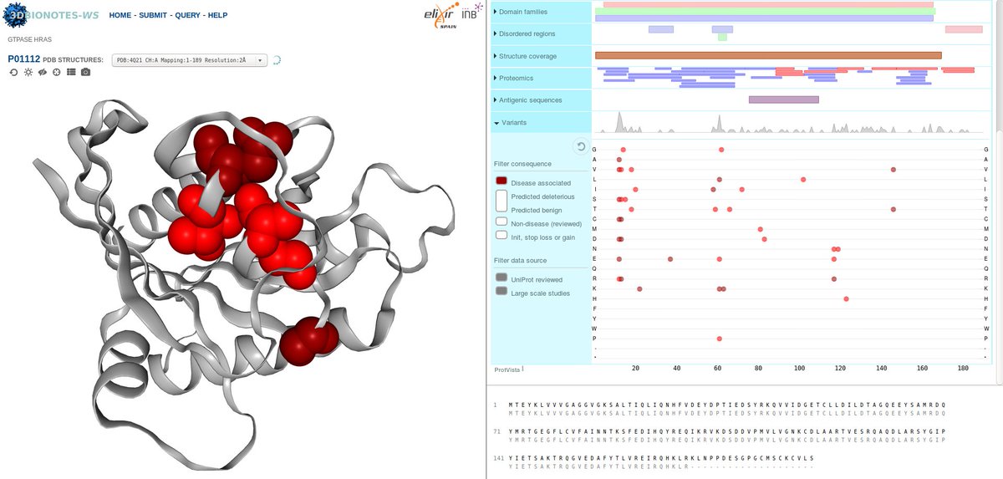The image size is (1003, 479).
Task: Click the variant dot in the M row
Action: click(x=761, y=229)
